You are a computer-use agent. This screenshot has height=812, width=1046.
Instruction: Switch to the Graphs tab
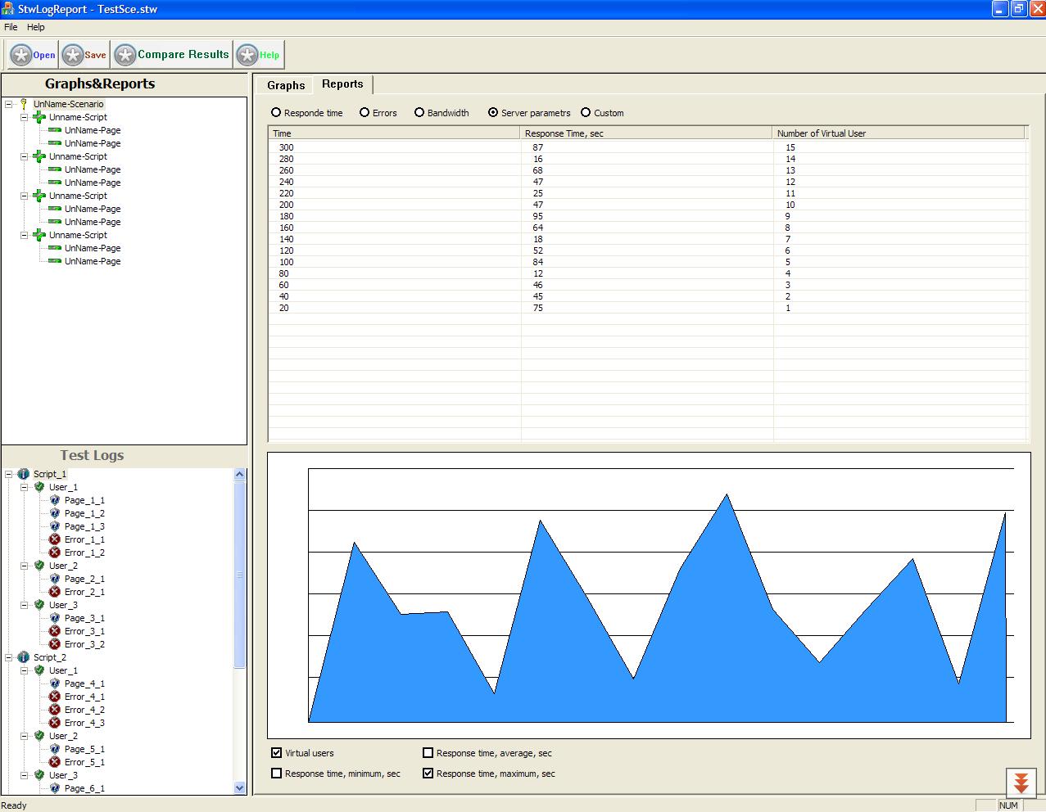point(286,85)
